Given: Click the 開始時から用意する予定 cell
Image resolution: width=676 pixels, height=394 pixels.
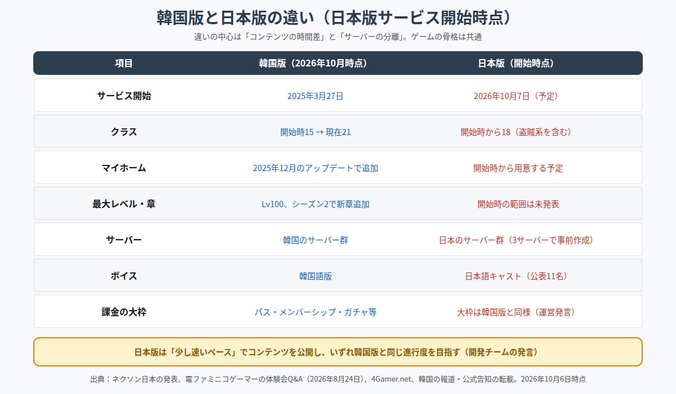Looking at the screenshot, I should pos(518,168).
